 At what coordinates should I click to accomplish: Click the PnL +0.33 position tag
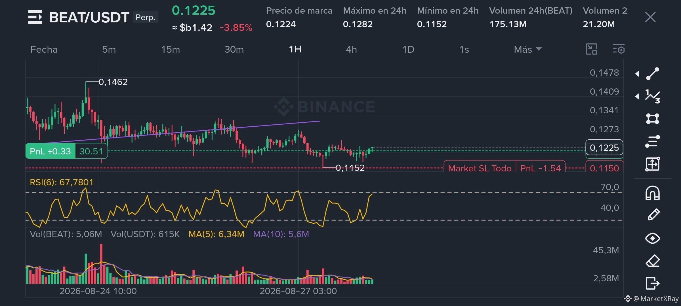point(50,151)
